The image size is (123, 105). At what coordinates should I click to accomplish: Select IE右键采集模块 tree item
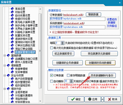(x=24, y=95)
